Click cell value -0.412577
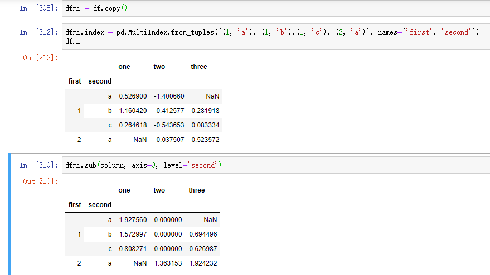The image size is (490, 275). click(x=169, y=110)
